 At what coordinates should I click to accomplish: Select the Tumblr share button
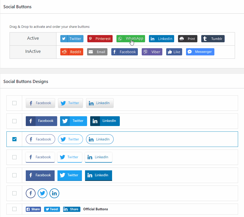click(213, 39)
